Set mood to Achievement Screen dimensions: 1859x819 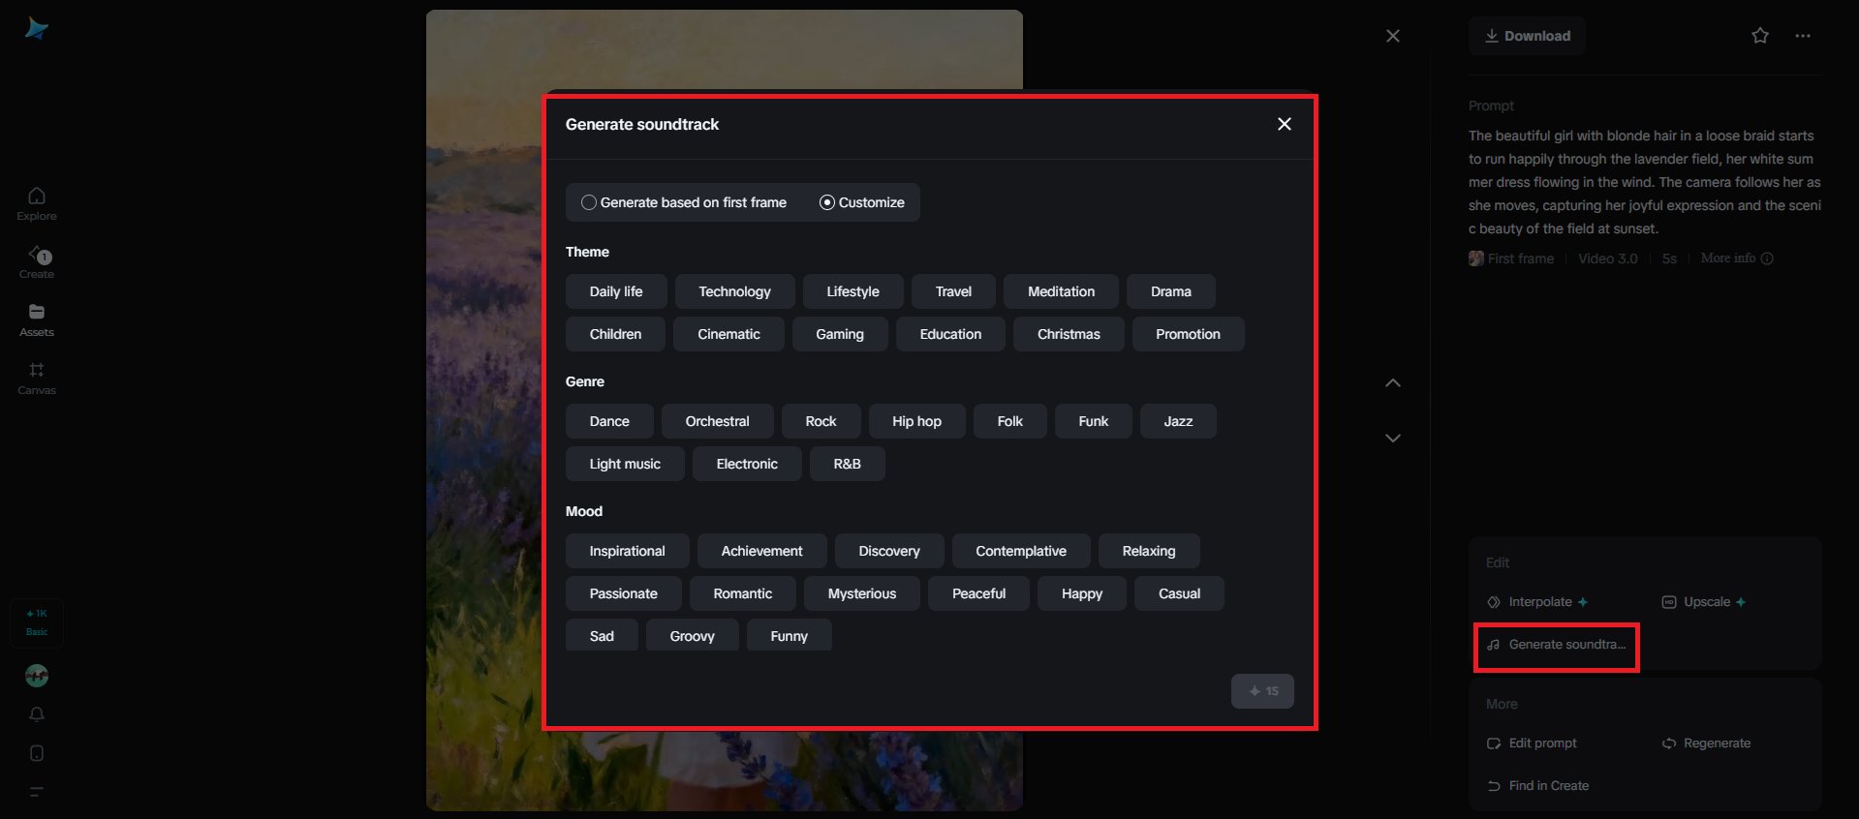[762, 551]
